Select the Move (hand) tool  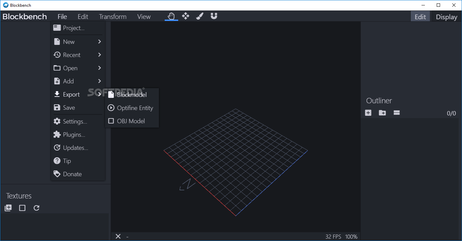click(171, 16)
